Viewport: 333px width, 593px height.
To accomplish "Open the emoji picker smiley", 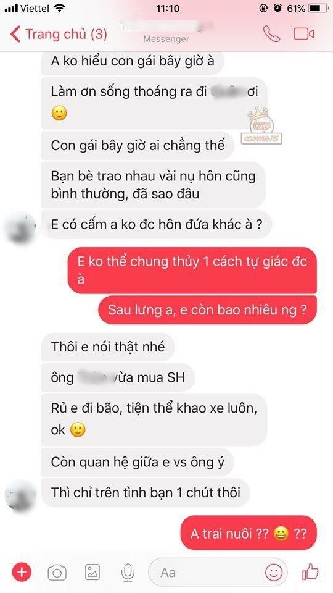I will tap(274, 572).
